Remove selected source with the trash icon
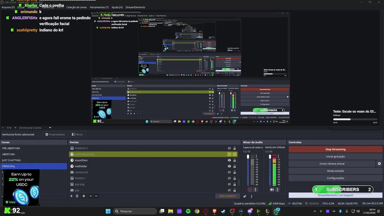Screen dimensions: 384x216 click(x=77, y=196)
